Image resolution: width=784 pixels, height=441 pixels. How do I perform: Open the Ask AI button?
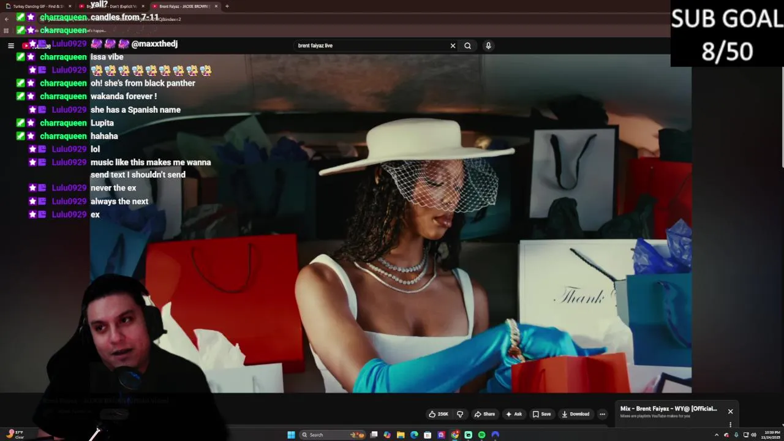click(x=514, y=414)
